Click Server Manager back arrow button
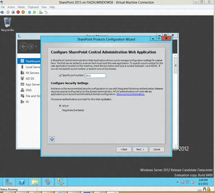215x193 pixels. tap(24, 47)
